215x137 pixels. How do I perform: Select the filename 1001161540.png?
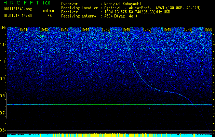click(x=18, y=9)
